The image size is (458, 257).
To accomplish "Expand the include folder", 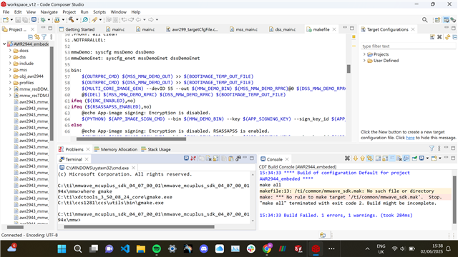I will (x=10, y=64).
